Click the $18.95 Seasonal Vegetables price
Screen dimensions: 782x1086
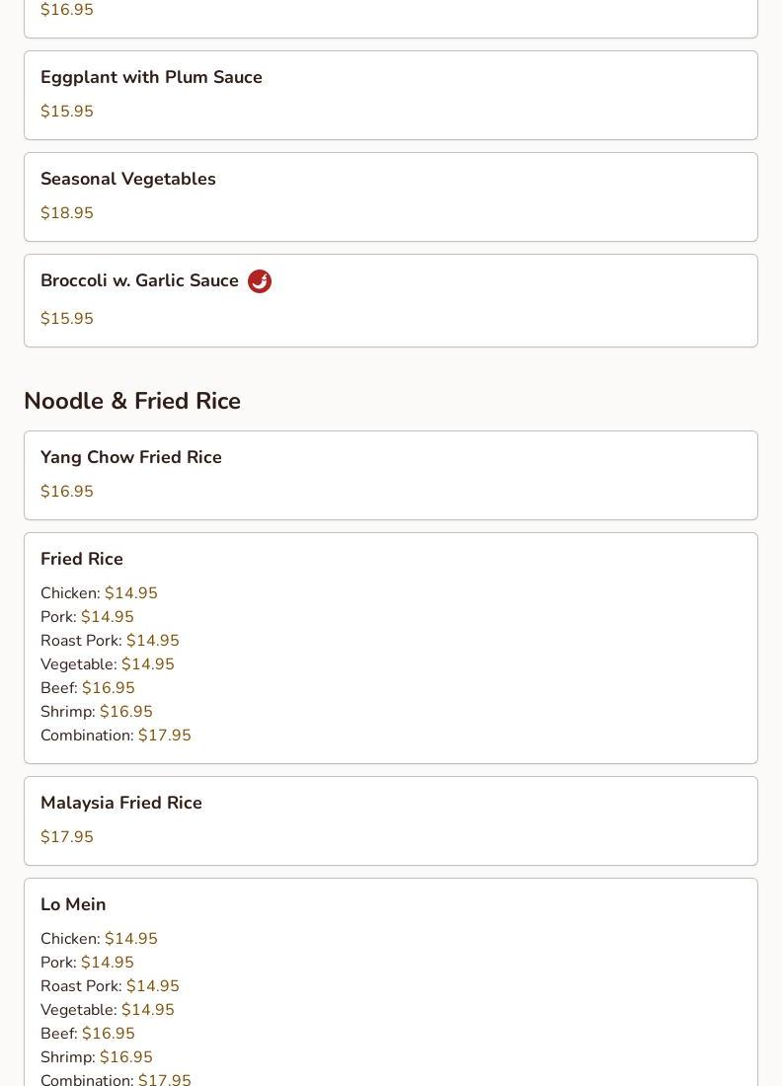coord(67,213)
